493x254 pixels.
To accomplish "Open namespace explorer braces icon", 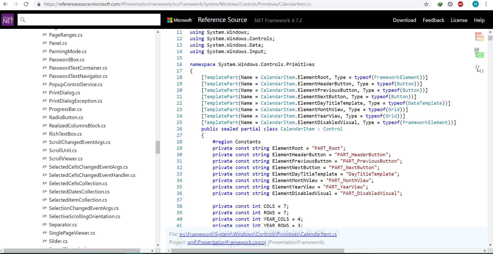I will tap(479, 69).
